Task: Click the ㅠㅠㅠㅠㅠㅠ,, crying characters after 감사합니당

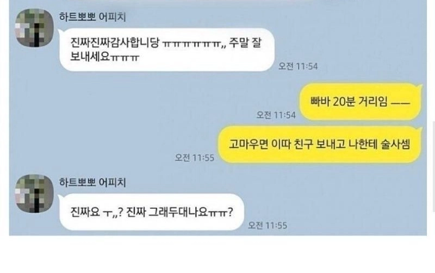Action: pos(194,44)
